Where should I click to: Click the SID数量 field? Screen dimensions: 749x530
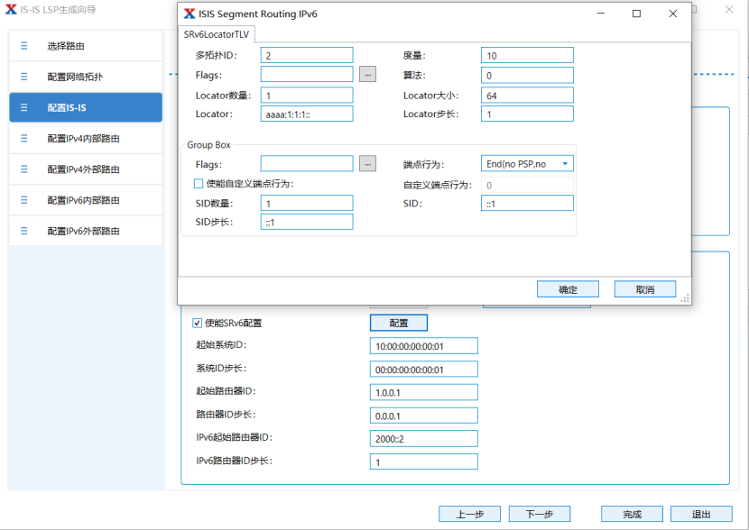[x=307, y=203]
